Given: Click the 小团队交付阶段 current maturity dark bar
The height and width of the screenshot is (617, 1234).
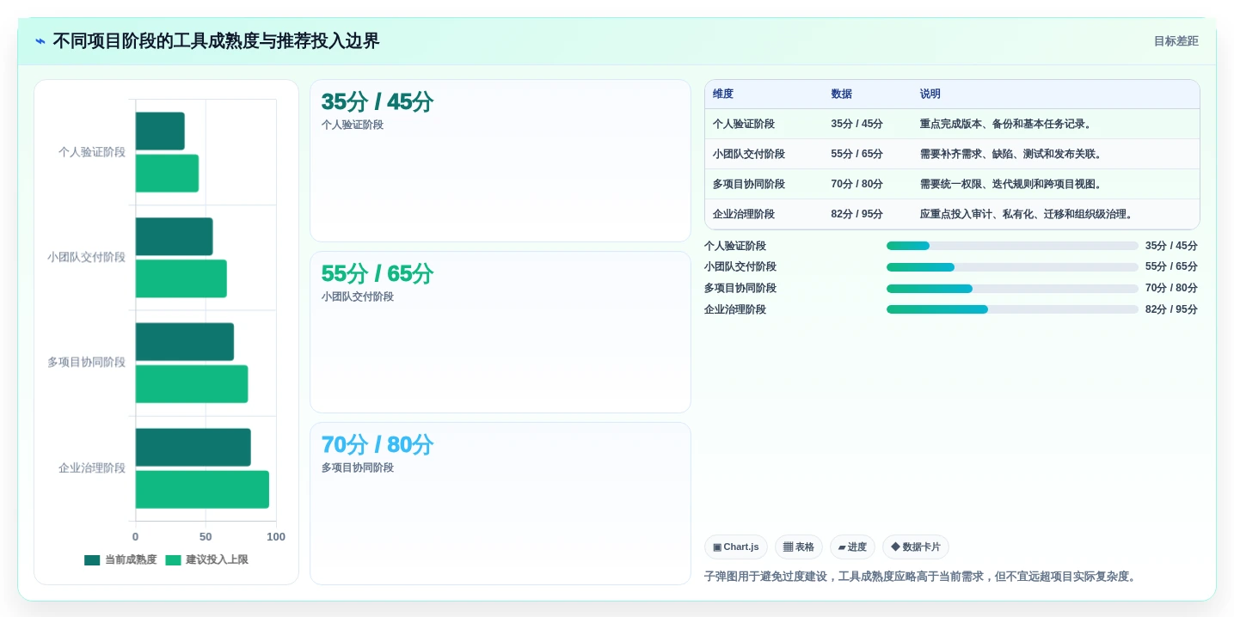Looking at the screenshot, I should [x=175, y=236].
